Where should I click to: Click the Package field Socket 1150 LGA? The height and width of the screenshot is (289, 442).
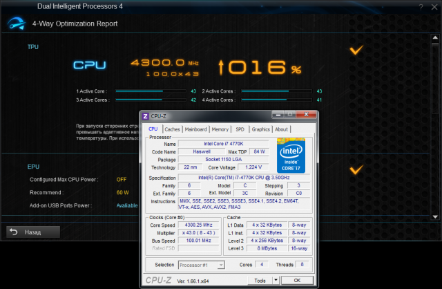pos(224,159)
